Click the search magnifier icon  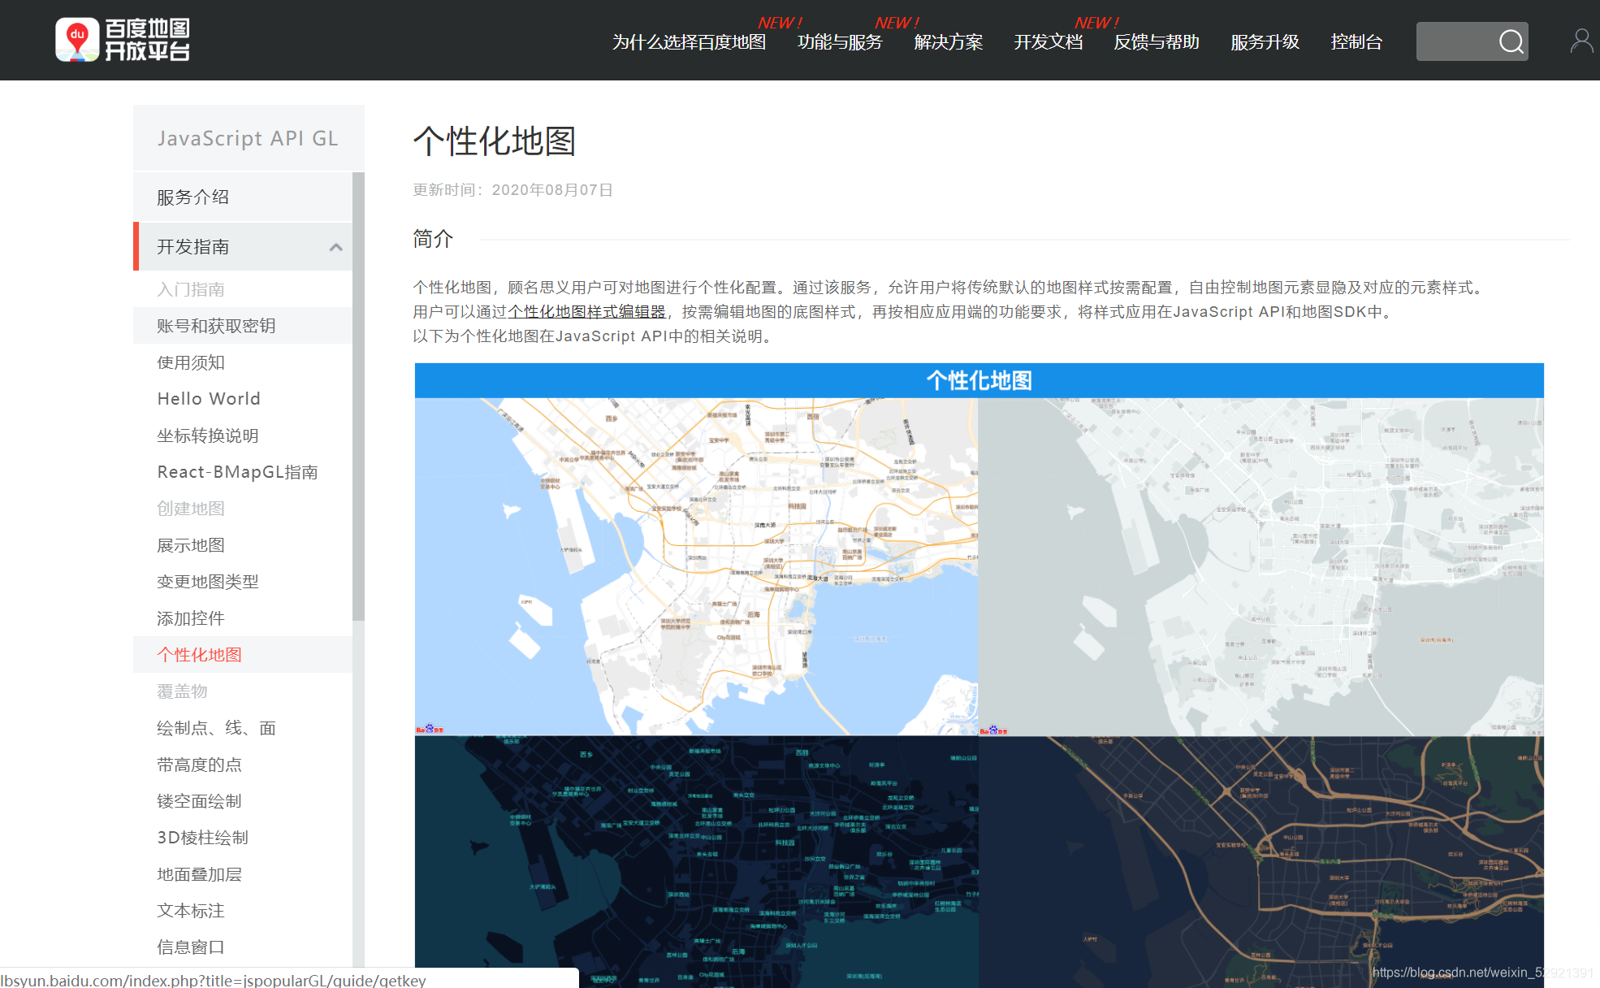[x=1511, y=41]
